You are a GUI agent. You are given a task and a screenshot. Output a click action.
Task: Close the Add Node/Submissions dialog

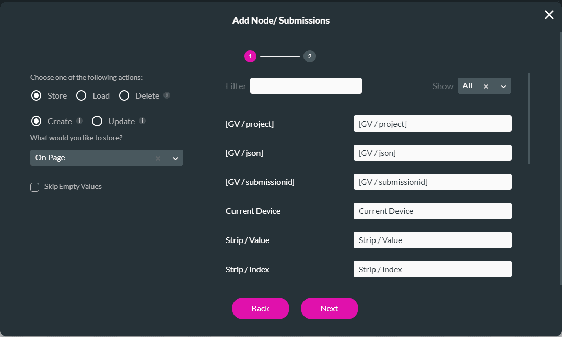[549, 15]
